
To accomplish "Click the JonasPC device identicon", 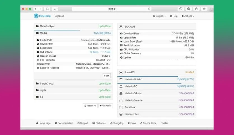I will 121,72.
